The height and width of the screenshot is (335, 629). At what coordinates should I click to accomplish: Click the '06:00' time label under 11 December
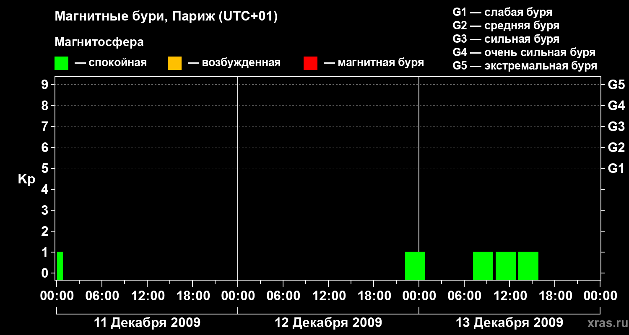tap(102, 296)
